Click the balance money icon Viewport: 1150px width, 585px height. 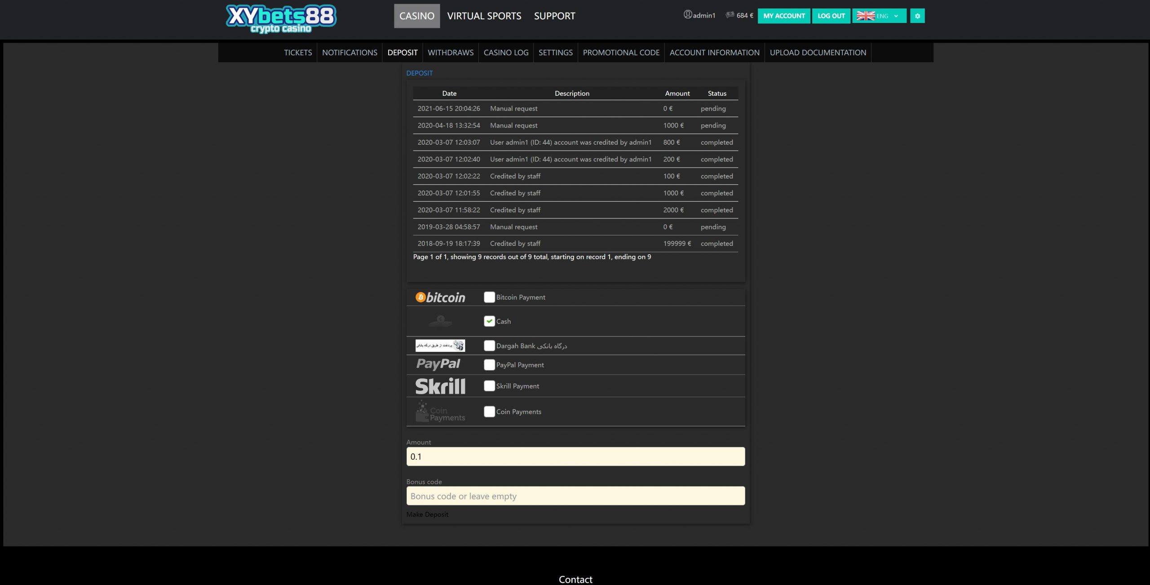tap(730, 15)
